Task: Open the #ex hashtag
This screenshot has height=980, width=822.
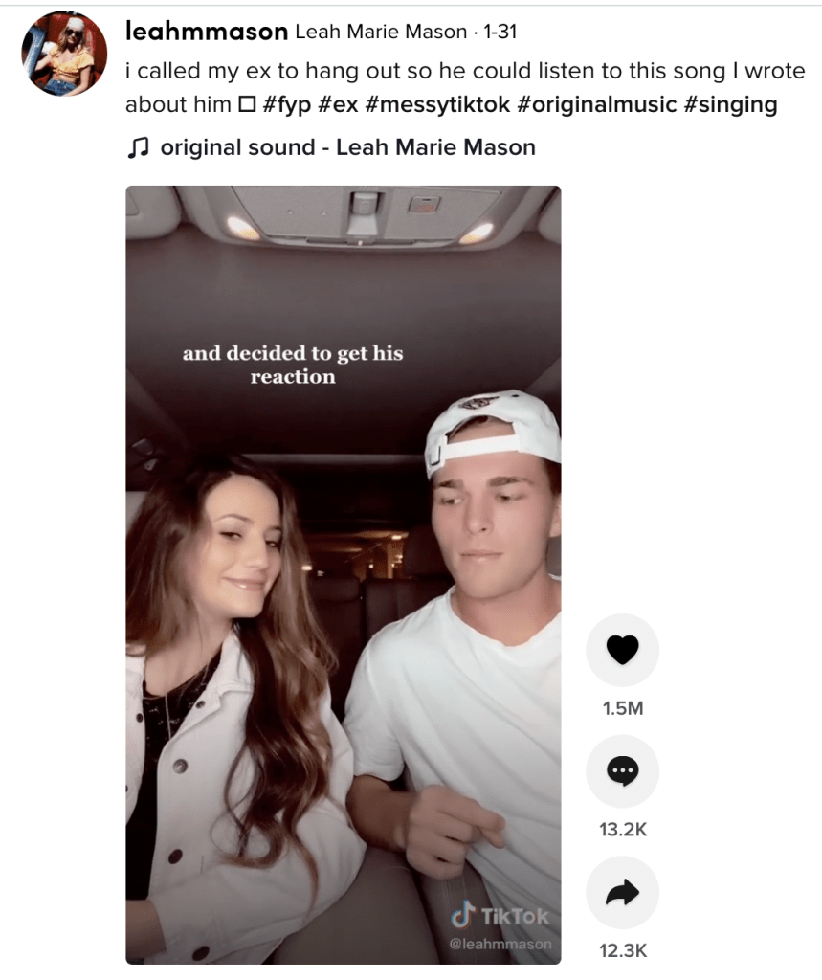Action: point(338,104)
